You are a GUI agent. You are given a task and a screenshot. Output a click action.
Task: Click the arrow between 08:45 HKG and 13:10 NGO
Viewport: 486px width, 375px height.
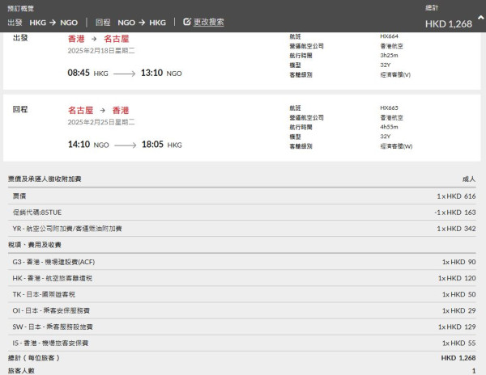pos(136,73)
